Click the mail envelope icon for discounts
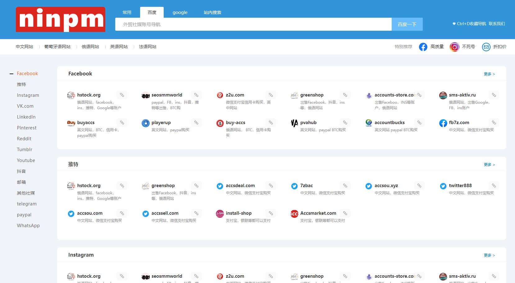 (x=486, y=47)
